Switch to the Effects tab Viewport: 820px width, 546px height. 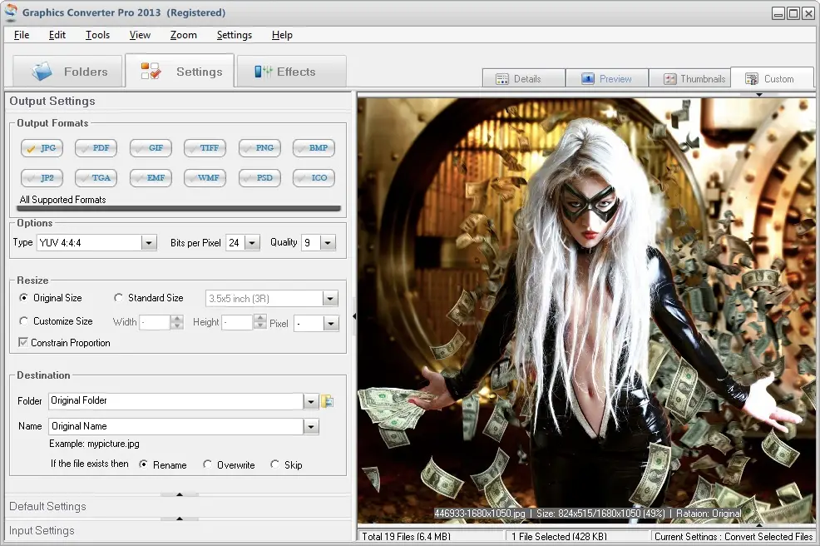click(291, 72)
